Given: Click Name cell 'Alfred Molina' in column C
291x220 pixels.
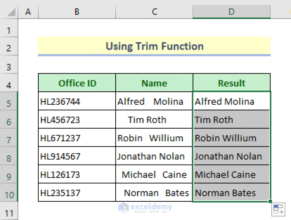Looking at the screenshot, I should coord(154,101).
